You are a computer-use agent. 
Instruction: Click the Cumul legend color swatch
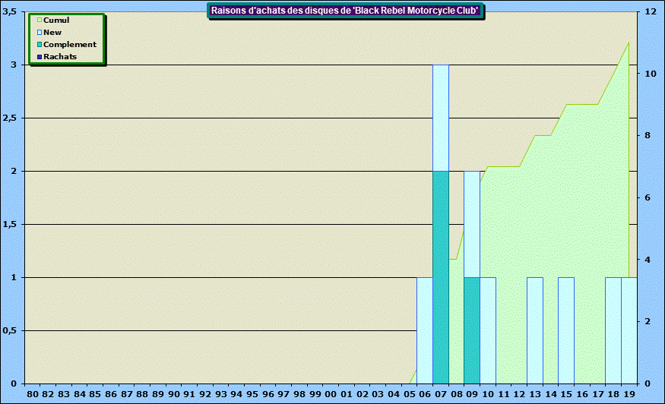(x=40, y=21)
